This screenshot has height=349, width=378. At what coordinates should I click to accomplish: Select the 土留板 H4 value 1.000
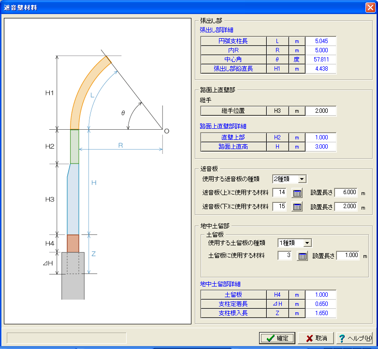click(x=321, y=295)
